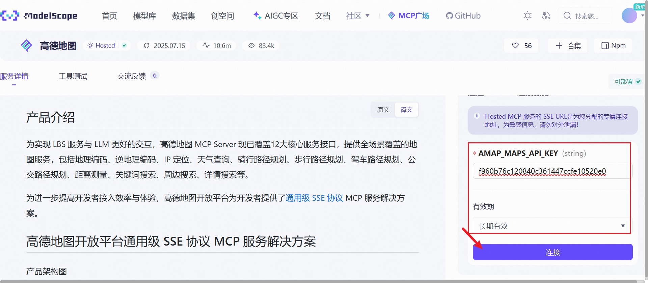Open 首页 in the navigation bar
The height and width of the screenshot is (283, 648).
pos(109,16)
